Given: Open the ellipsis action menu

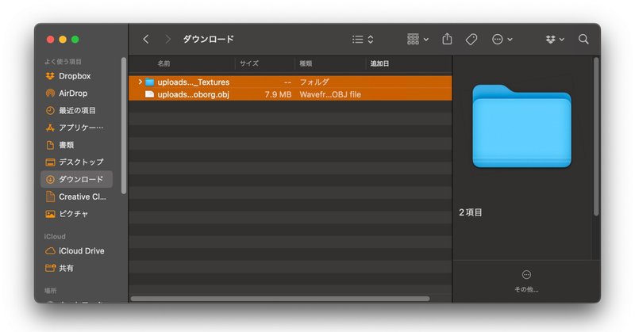Looking at the screenshot, I should tap(502, 40).
